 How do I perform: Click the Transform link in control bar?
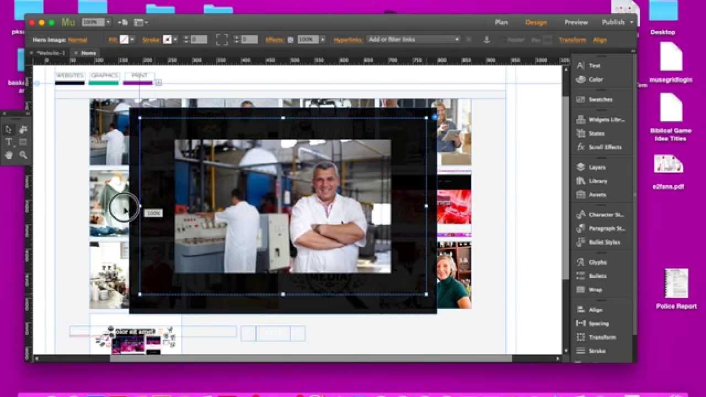[572, 40]
